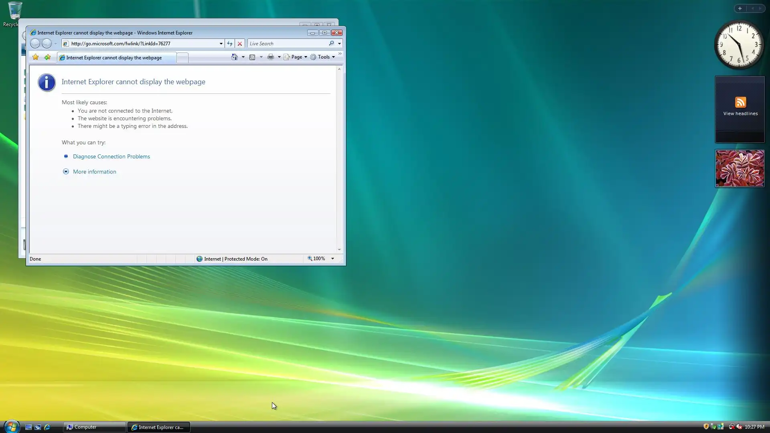This screenshot has width=770, height=433.
Task: Click the empty new tab button
Action: coord(182,58)
